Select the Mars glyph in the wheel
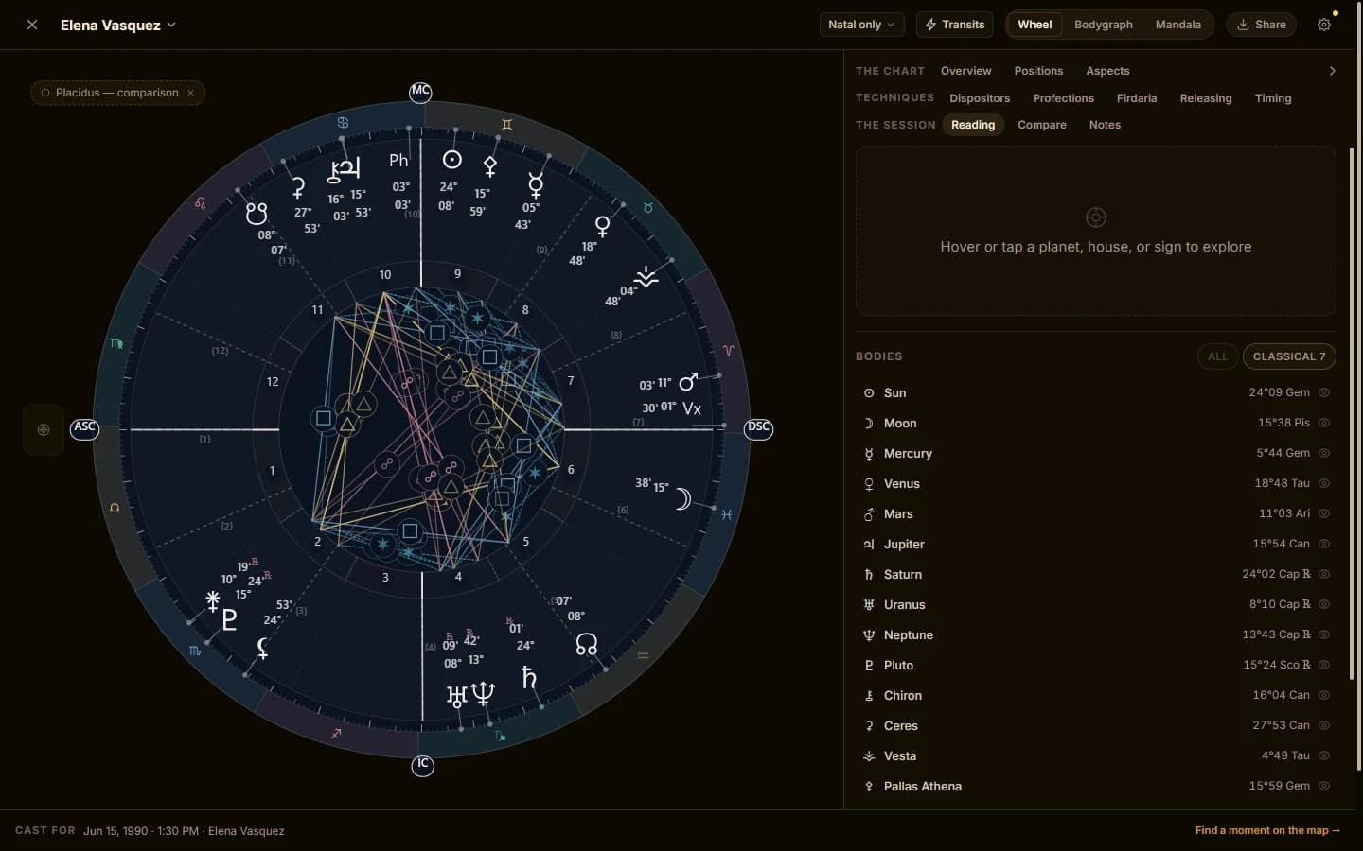Image resolution: width=1363 pixels, height=851 pixels. [688, 381]
